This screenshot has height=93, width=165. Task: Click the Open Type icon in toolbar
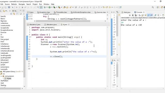pyautogui.click(x=64, y=7)
